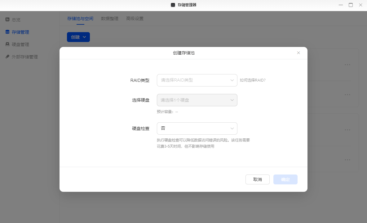Viewport: 367px width, 223px height.
Task: Open the RAID类型 dropdown
Action: coord(197,80)
